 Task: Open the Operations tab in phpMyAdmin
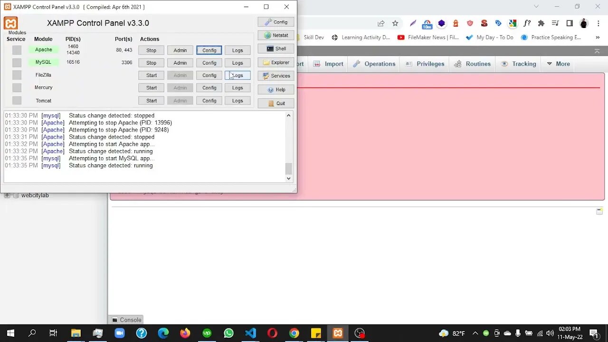click(375, 64)
